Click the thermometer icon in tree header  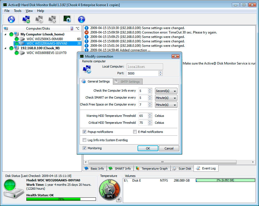[72, 29]
